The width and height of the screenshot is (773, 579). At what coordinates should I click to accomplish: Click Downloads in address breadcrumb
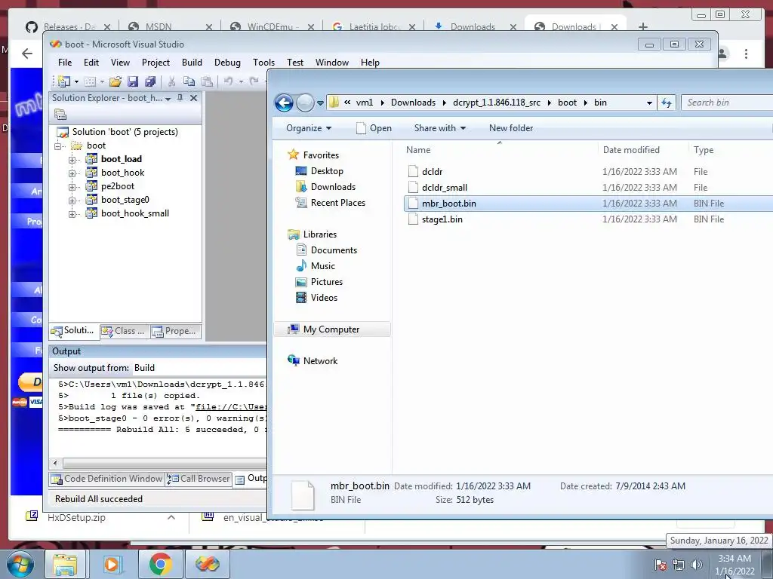413,103
